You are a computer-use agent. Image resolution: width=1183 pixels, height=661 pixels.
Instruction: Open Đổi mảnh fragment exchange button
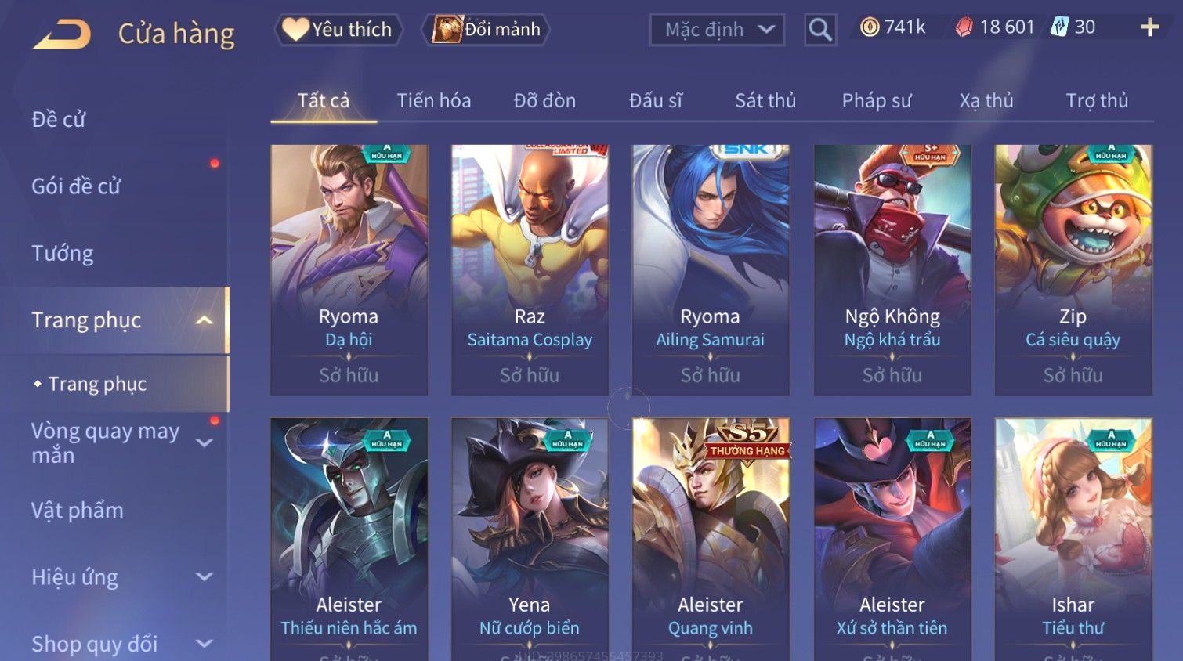(x=486, y=30)
